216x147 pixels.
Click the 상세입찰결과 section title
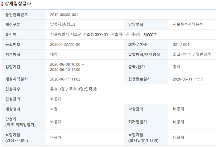(x=18, y=4)
